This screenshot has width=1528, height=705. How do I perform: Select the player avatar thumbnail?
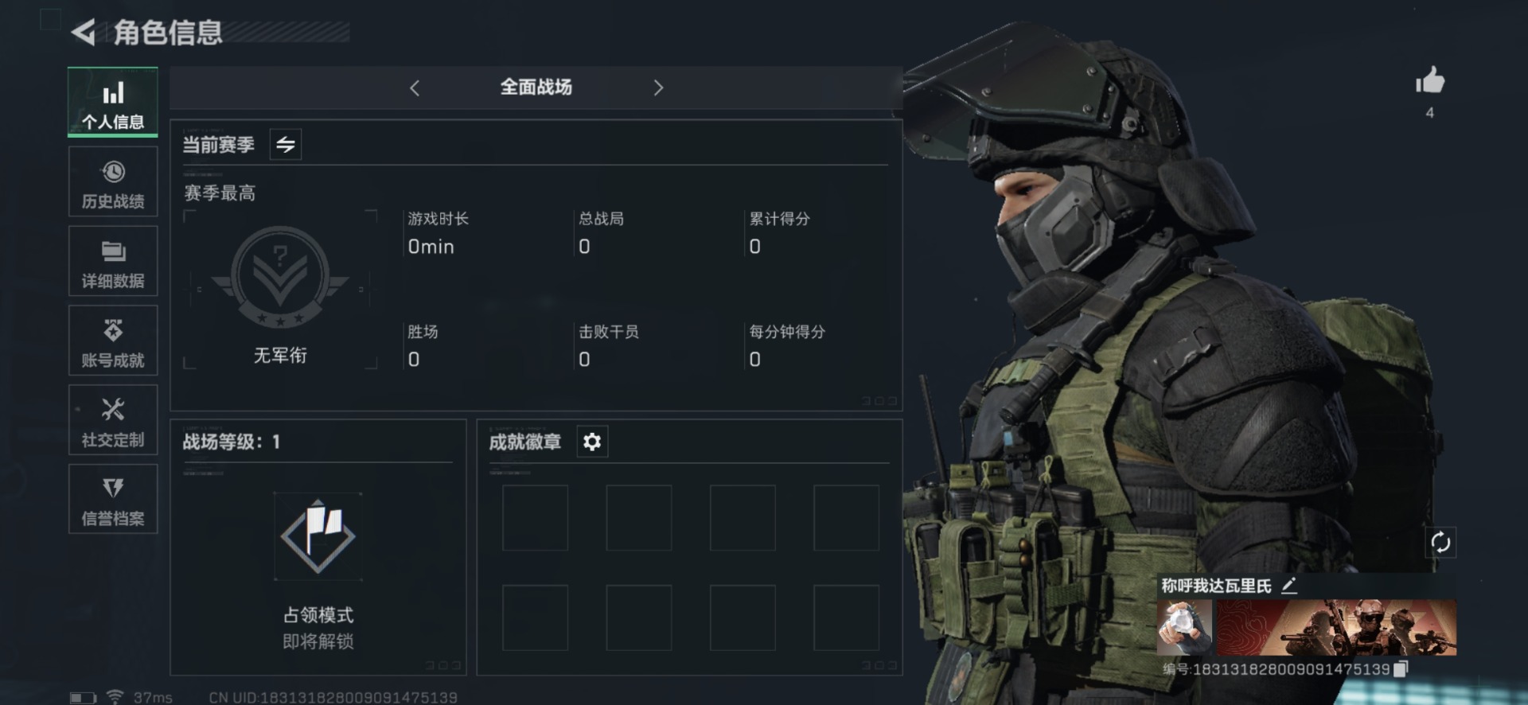[1185, 628]
